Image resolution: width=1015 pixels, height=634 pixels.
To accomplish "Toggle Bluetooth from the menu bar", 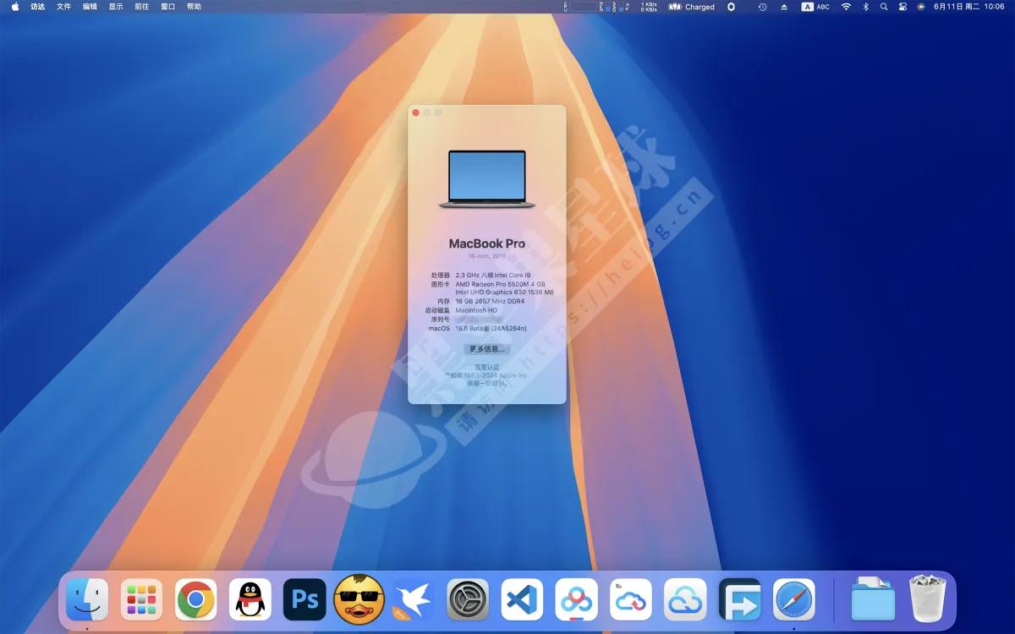I will pyautogui.click(x=864, y=7).
